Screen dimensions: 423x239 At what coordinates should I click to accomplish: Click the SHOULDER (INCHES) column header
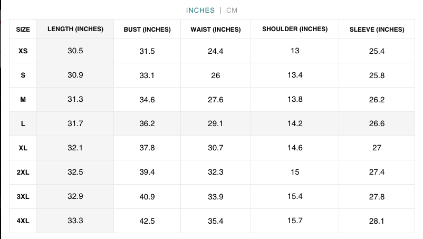[295, 29]
